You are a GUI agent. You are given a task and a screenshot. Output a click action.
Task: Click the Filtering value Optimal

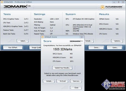coord(53,25)
